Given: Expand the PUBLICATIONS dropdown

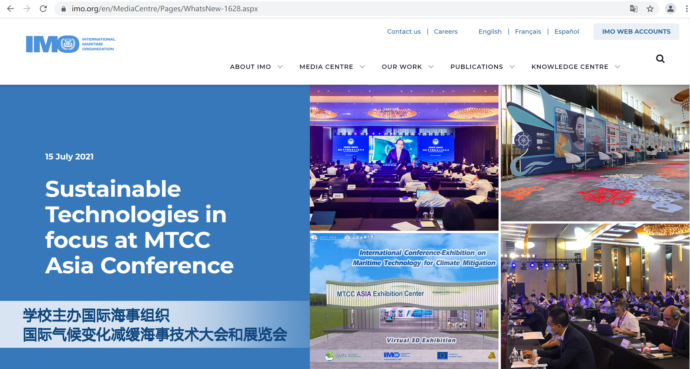Looking at the screenshot, I should pos(476,67).
